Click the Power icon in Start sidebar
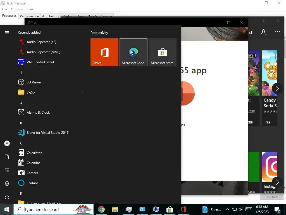The height and width of the screenshot is (215, 286). 7,197
